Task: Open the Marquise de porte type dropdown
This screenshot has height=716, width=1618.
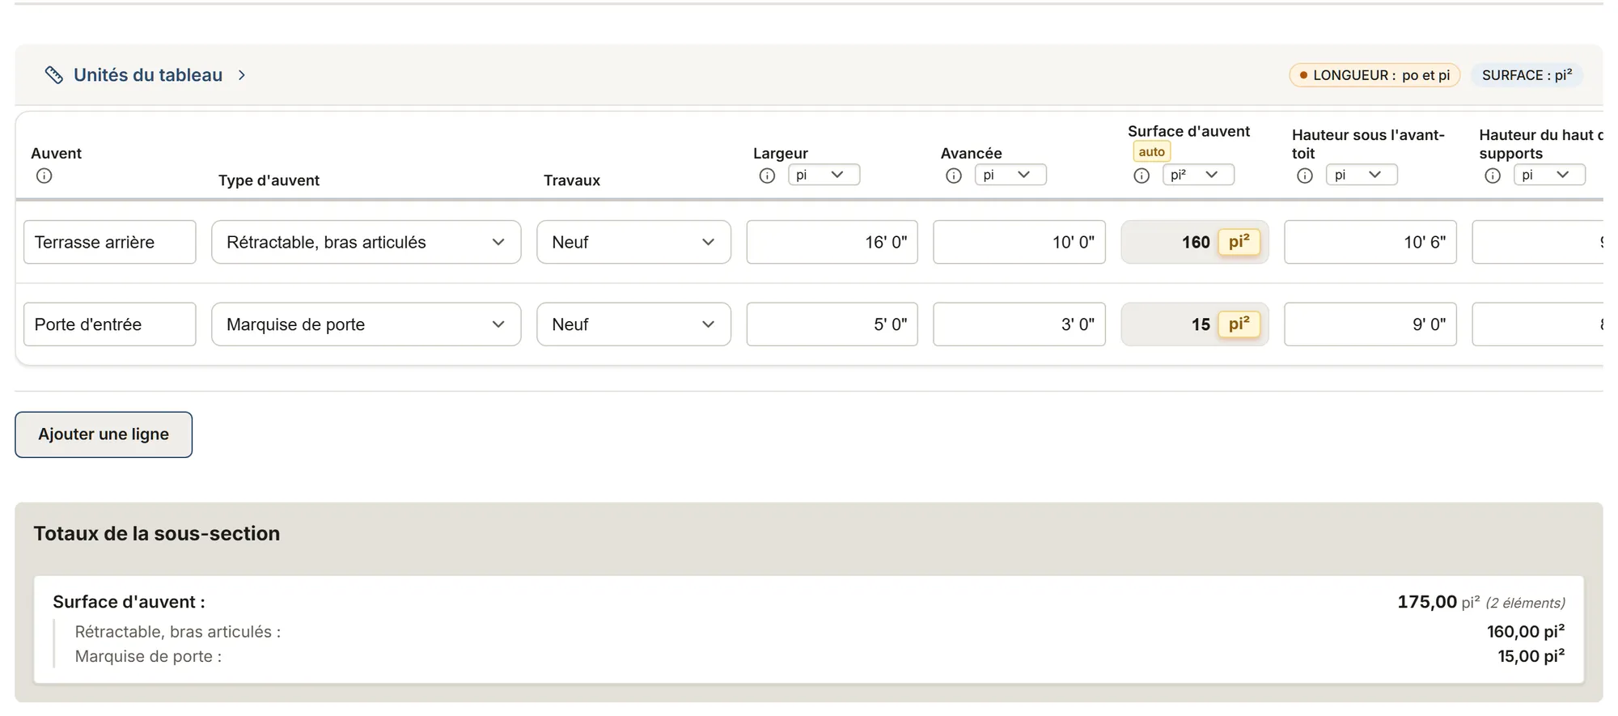Action: coord(366,324)
